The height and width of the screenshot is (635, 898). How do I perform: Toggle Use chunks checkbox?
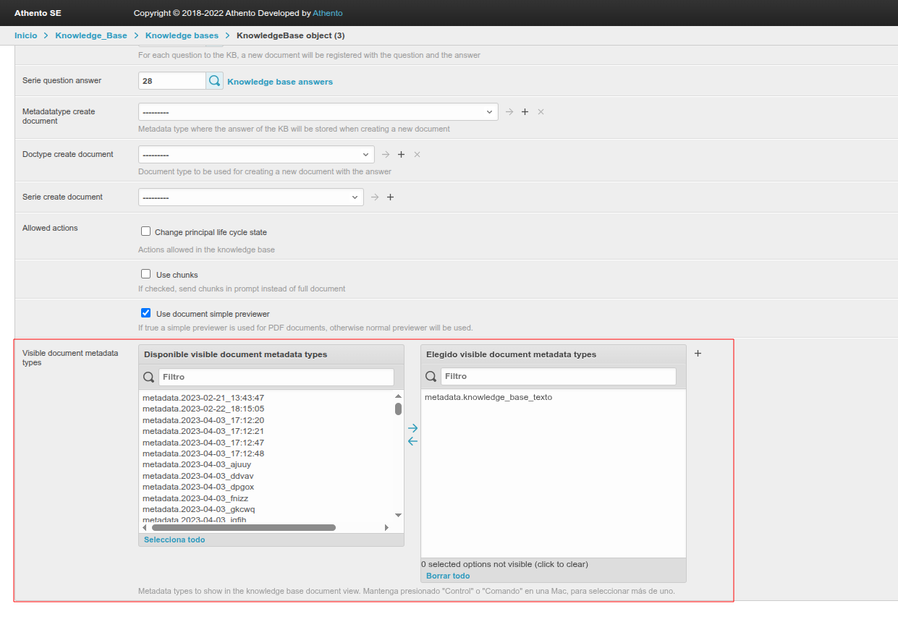point(146,274)
